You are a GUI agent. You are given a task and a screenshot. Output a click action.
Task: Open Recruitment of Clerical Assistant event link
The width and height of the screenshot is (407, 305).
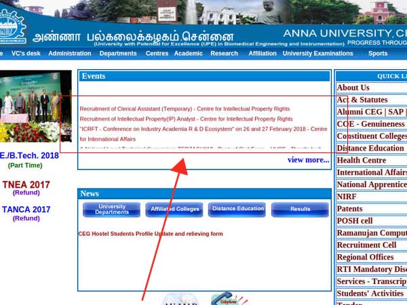pos(185,109)
